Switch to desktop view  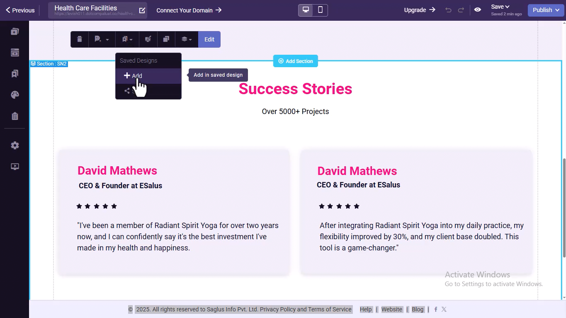point(306,10)
